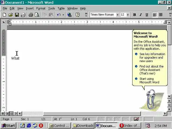The width and height of the screenshot is (172, 129).
Task: Go to next page double-arrow button
Action: (x=169, y=109)
